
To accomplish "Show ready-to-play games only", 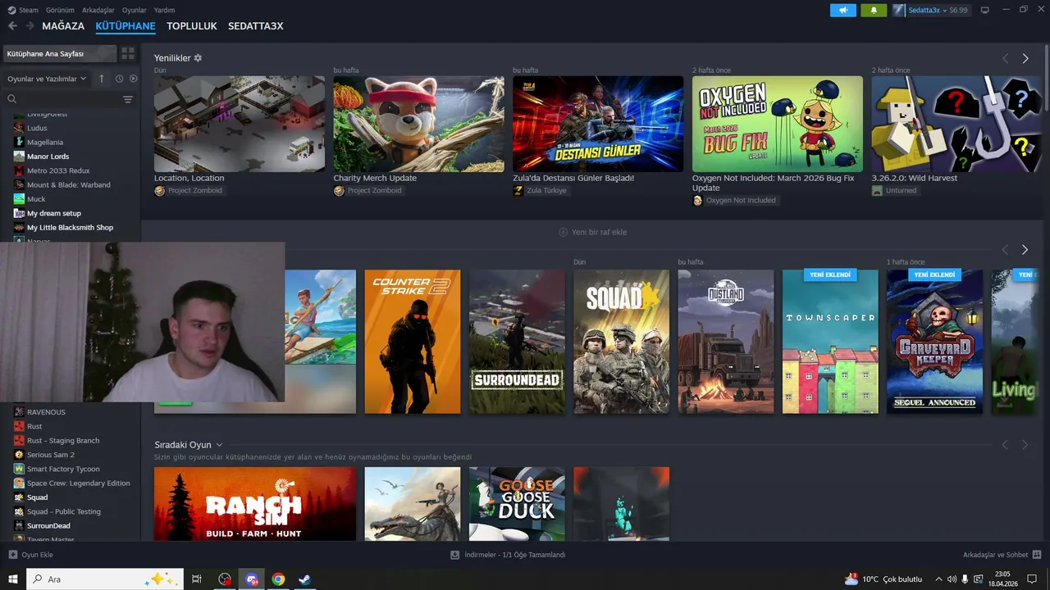I will coord(133,79).
